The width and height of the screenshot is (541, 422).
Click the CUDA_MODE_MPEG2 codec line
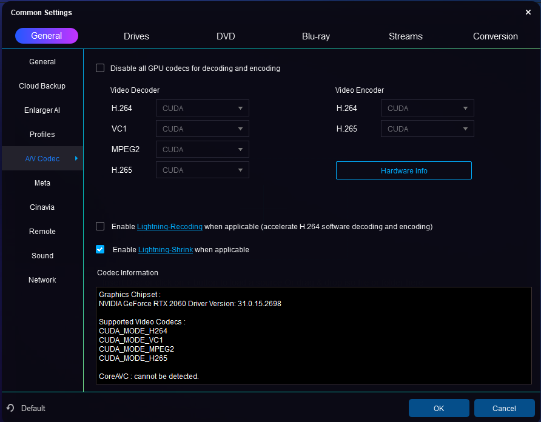(x=136, y=349)
